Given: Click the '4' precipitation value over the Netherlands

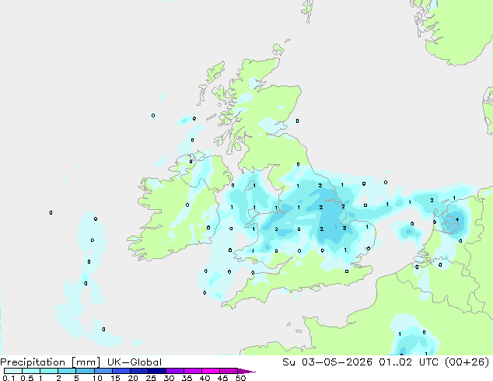Looking at the screenshot, I should tap(457, 220).
